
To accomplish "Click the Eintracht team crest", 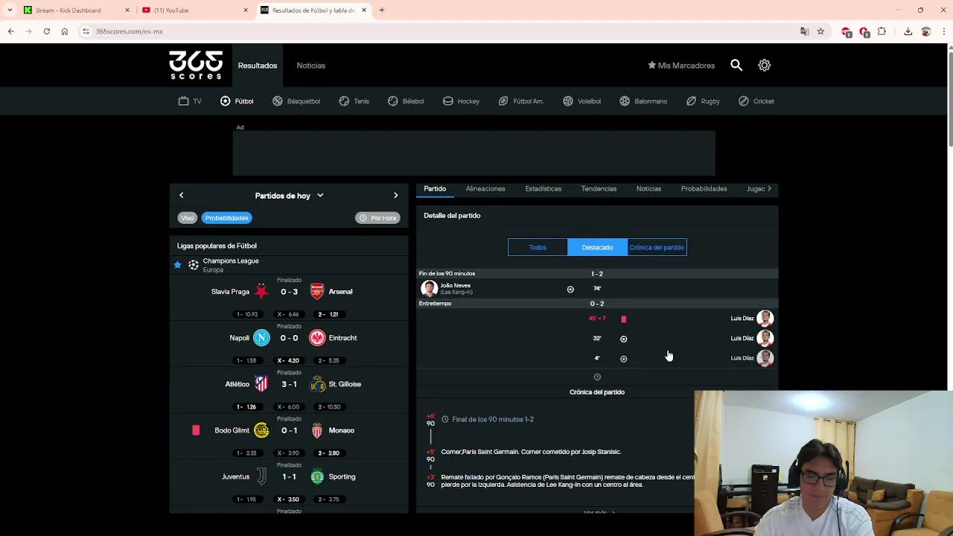I will [x=317, y=338].
